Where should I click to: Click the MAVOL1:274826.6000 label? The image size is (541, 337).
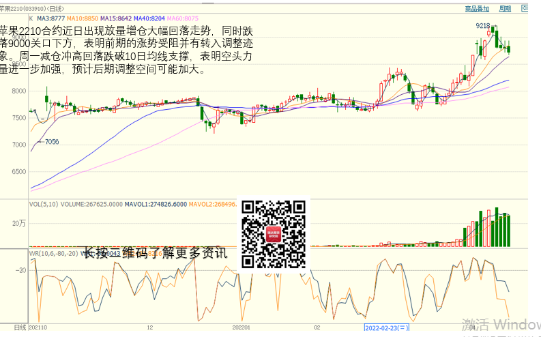[x=158, y=203]
